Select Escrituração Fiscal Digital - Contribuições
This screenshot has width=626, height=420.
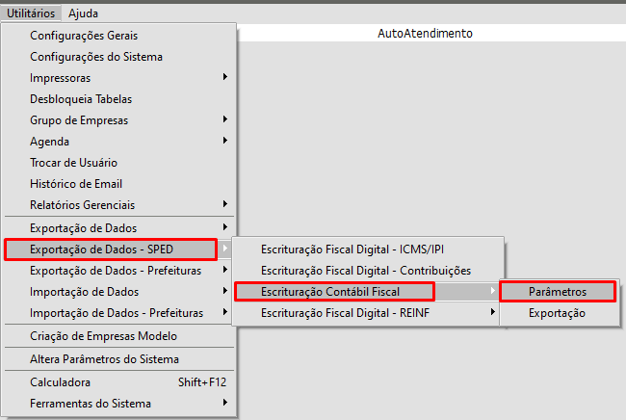point(367,271)
